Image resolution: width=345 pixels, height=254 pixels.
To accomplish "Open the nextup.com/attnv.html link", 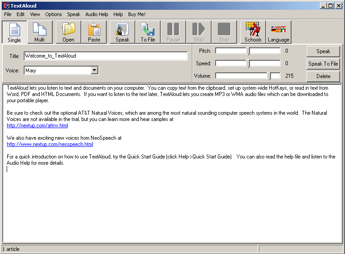I will coord(37,125).
